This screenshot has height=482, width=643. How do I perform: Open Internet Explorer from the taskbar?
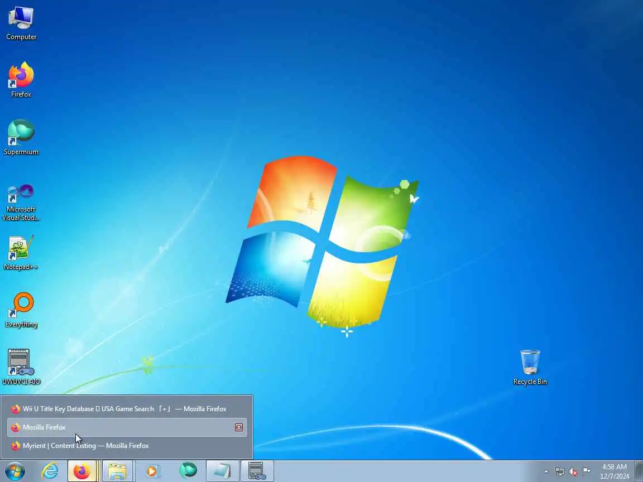(50, 471)
